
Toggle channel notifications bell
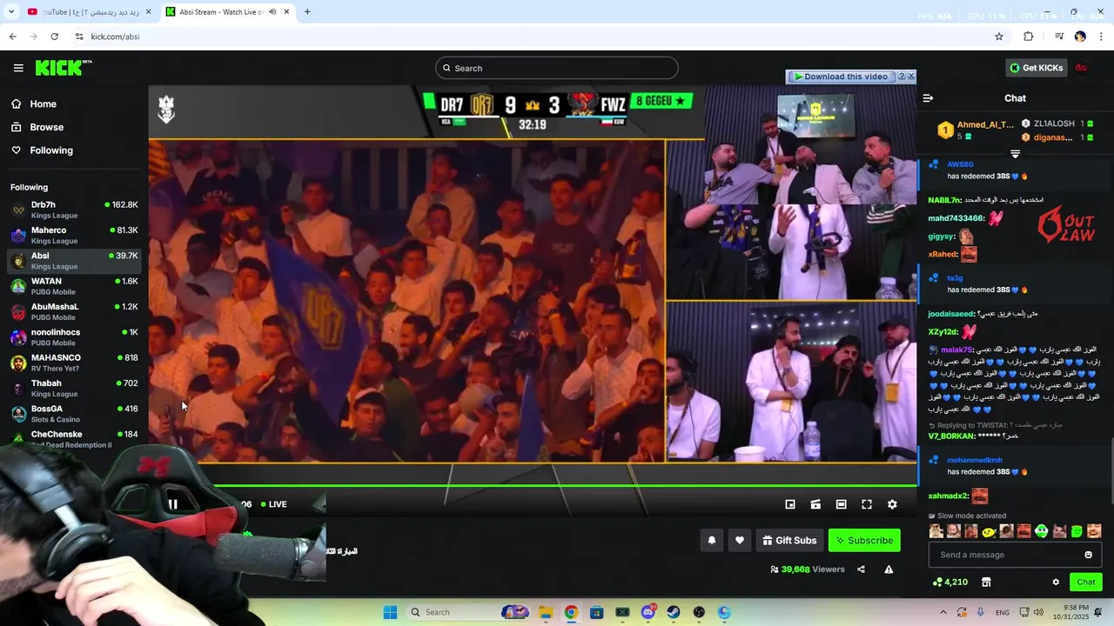tap(712, 540)
